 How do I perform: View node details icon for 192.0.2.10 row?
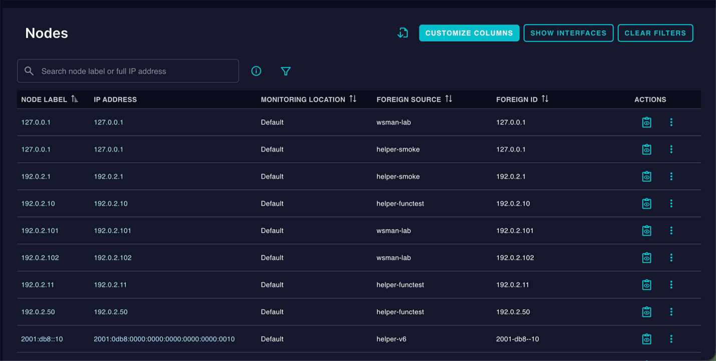647,203
